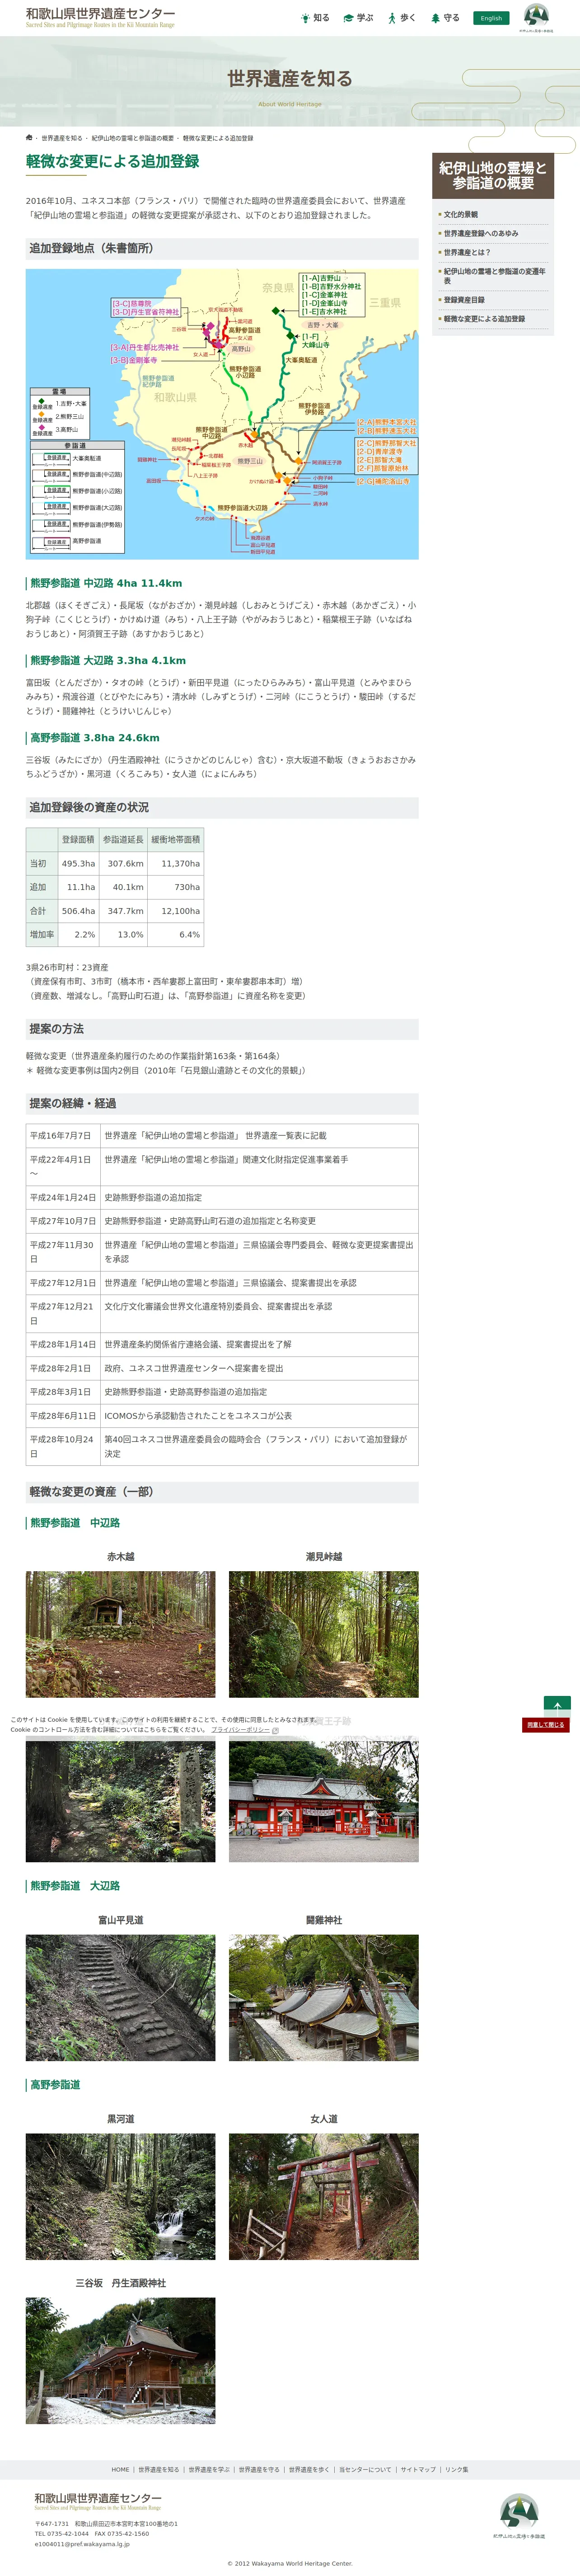The image size is (580, 2576).
Task: Select the 平成28年10月24日 date in the timeline table
Action: coord(63,1446)
